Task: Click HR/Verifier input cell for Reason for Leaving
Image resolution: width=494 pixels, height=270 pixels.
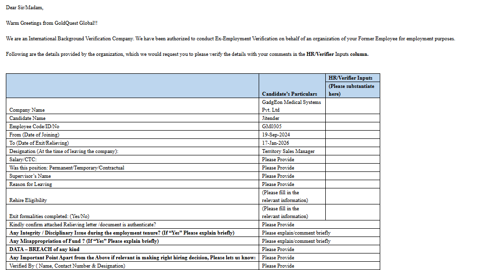Action: [x=353, y=184]
